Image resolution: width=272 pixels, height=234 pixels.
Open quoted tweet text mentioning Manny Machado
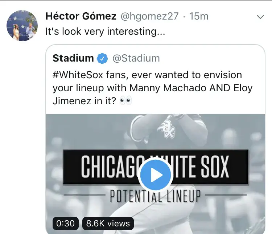click(152, 88)
